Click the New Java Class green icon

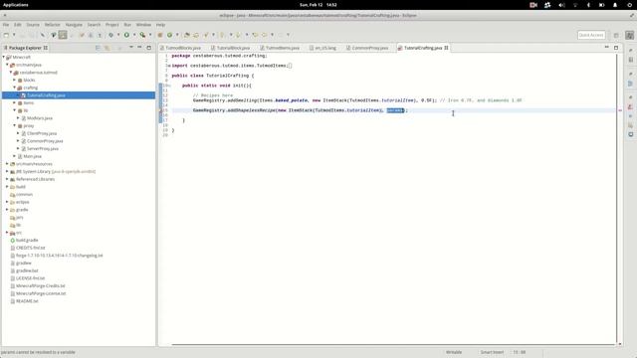click(x=170, y=35)
